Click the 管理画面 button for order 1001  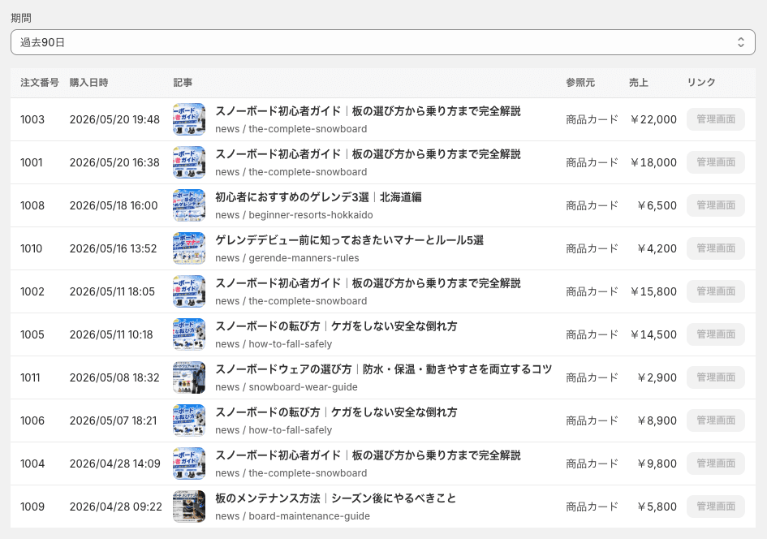pyautogui.click(x=716, y=162)
